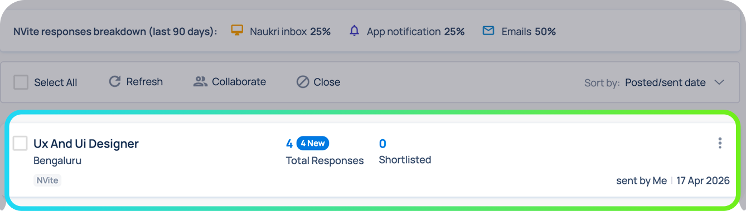Click the Emails envelope icon
The image size is (746, 211).
click(488, 31)
